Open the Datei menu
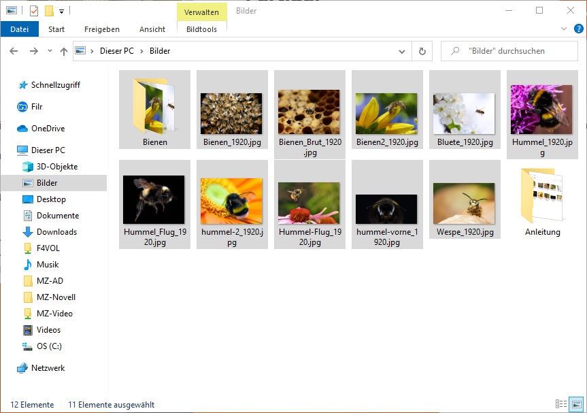 20,29
